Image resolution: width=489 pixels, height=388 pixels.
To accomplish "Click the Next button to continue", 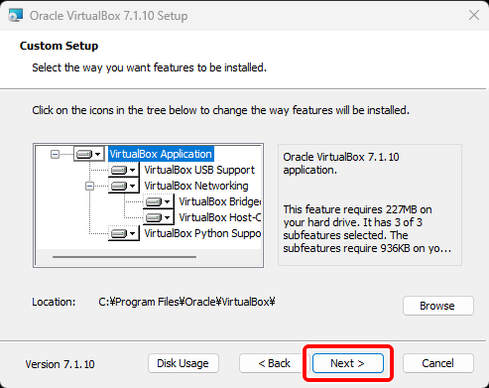I will pos(348,363).
